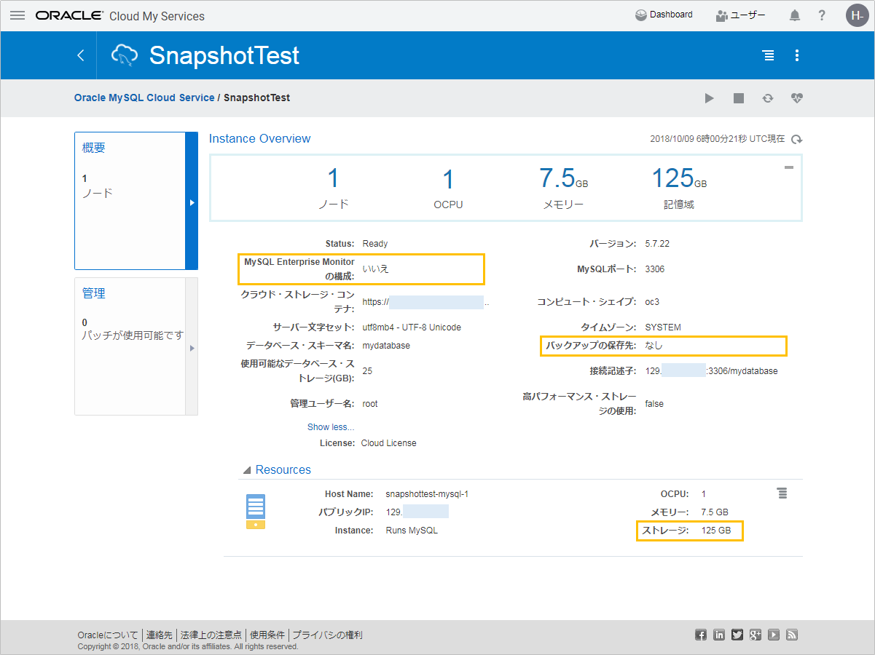Click the host name snapshottest-mysql-1

(427, 494)
